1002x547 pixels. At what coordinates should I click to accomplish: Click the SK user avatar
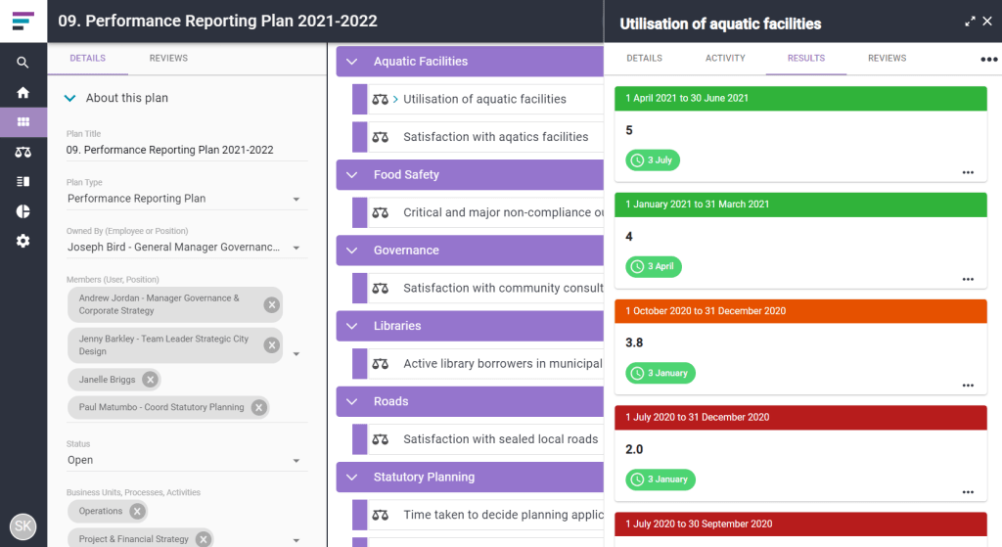(x=23, y=526)
